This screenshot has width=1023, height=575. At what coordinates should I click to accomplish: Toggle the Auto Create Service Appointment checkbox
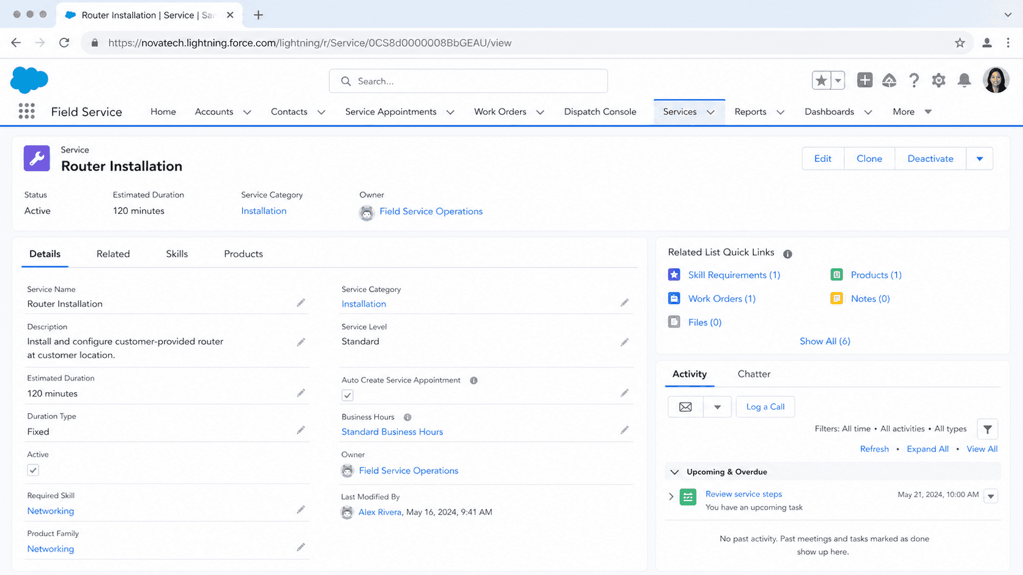coord(348,395)
